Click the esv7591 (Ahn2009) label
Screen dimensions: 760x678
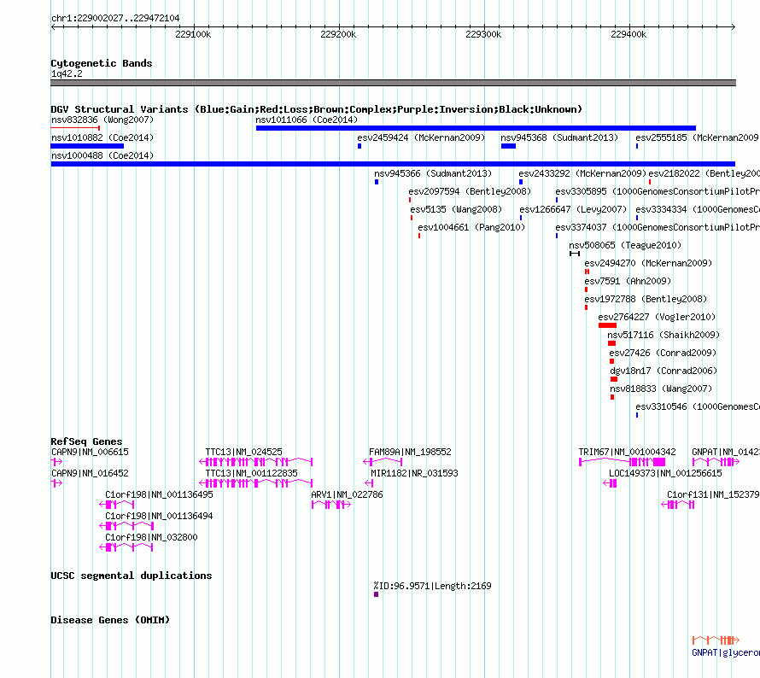[628, 281]
